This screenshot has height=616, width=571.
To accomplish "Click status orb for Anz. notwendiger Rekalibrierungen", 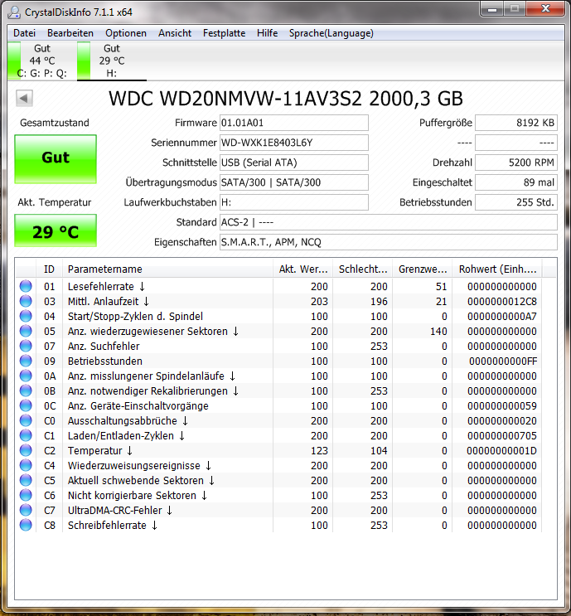I will 26,390.
